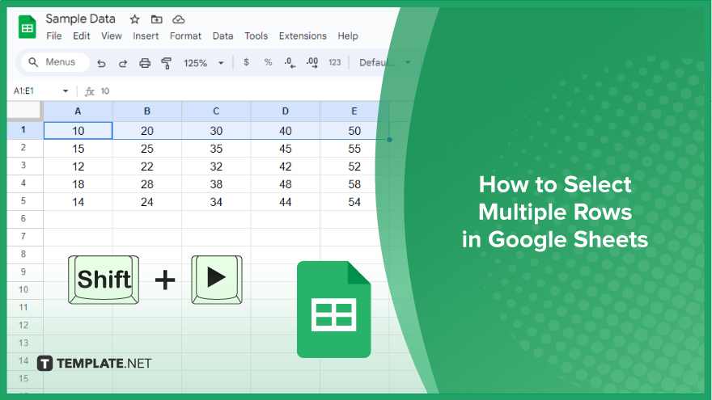This screenshot has width=712, height=400.
Task: Click the redo arrow
Action: point(123,63)
